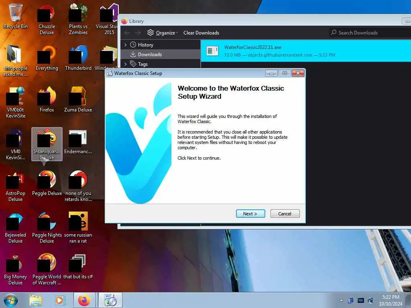Image resolution: width=411 pixels, height=308 pixels.
Task: Select the VM0b0t KevinSite desktop icon
Action: [x=16, y=103]
